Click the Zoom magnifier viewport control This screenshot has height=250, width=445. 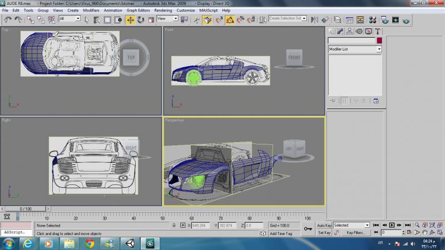pyautogui.click(x=417, y=225)
